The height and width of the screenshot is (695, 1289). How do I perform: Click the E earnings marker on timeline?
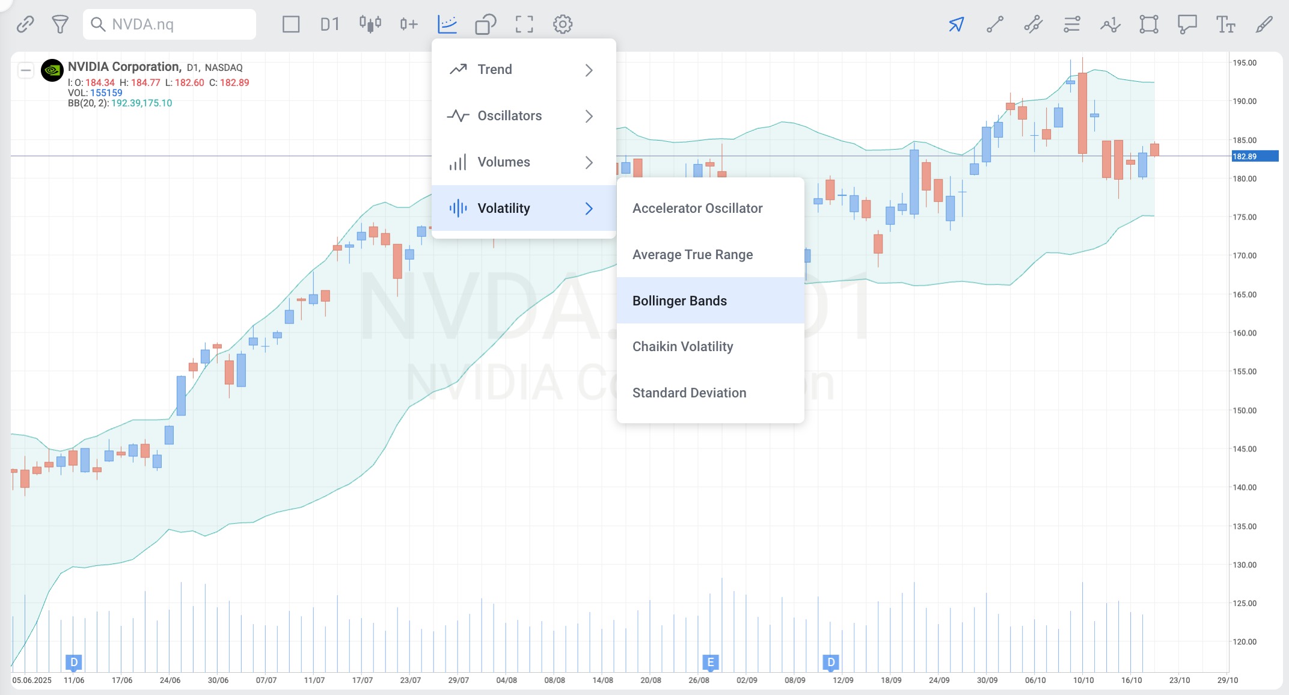click(710, 662)
